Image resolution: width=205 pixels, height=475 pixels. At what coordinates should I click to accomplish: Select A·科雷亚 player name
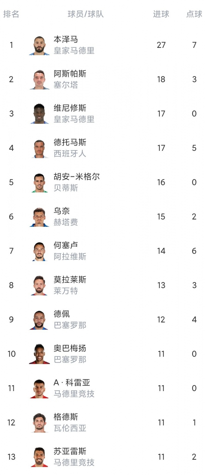coord(72,383)
